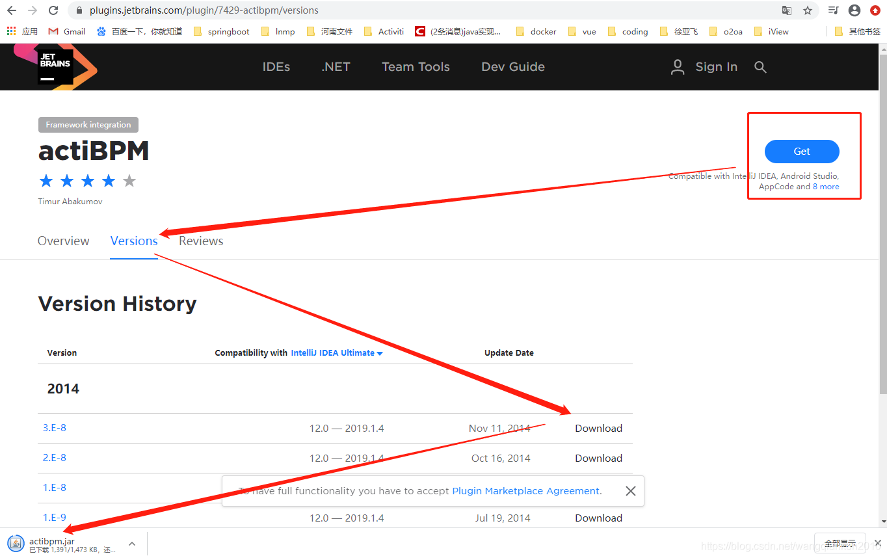Screen dimensions: 887x558
Task: Click the star rating display
Action: click(88, 181)
